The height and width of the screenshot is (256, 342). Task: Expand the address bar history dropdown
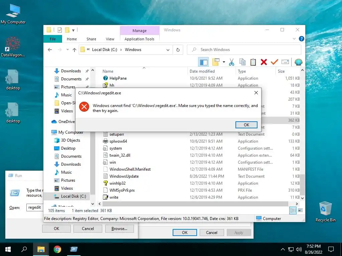click(x=168, y=50)
